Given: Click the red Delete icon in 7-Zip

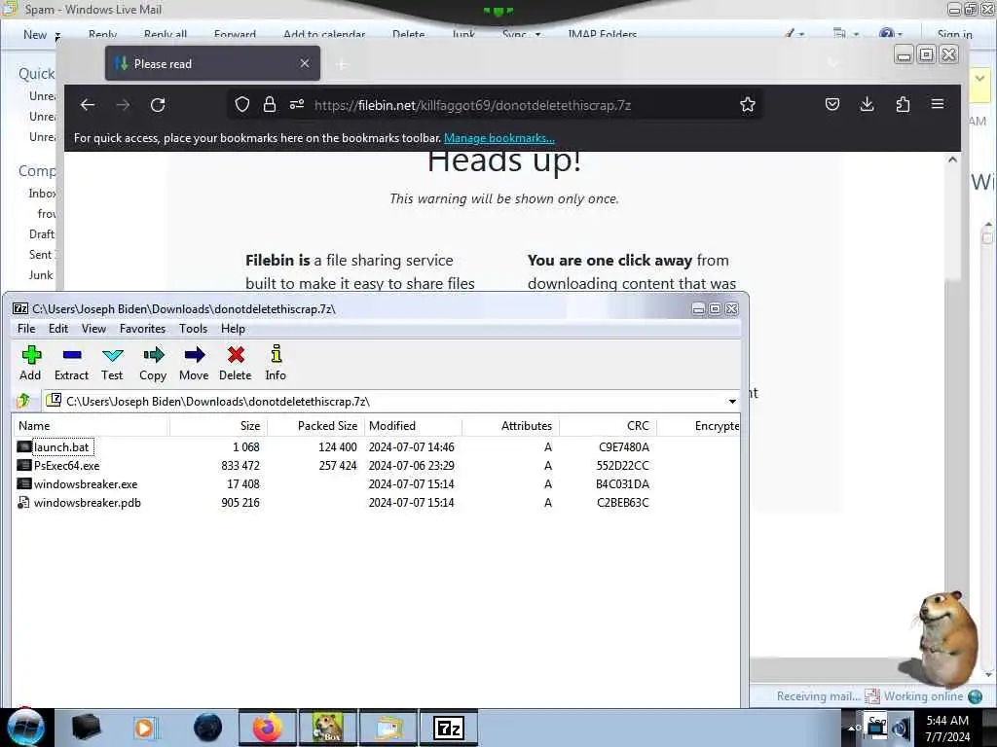Looking at the screenshot, I should point(236,363).
